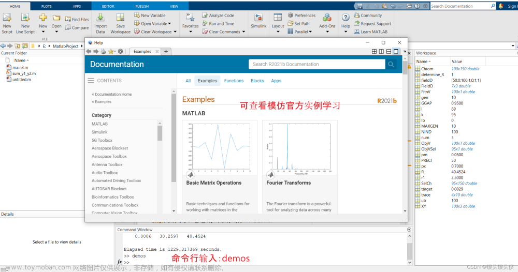Click Request Support
Viewport: 518px width, 272px height.
pos(372,23)
